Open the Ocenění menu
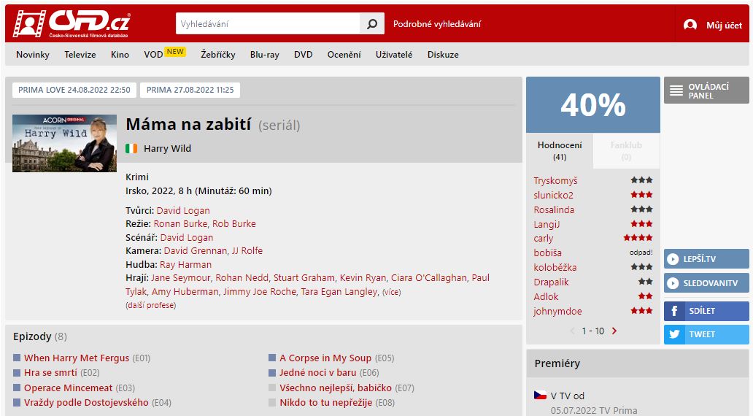Screen dimensions: 753x416 (344, 55)
